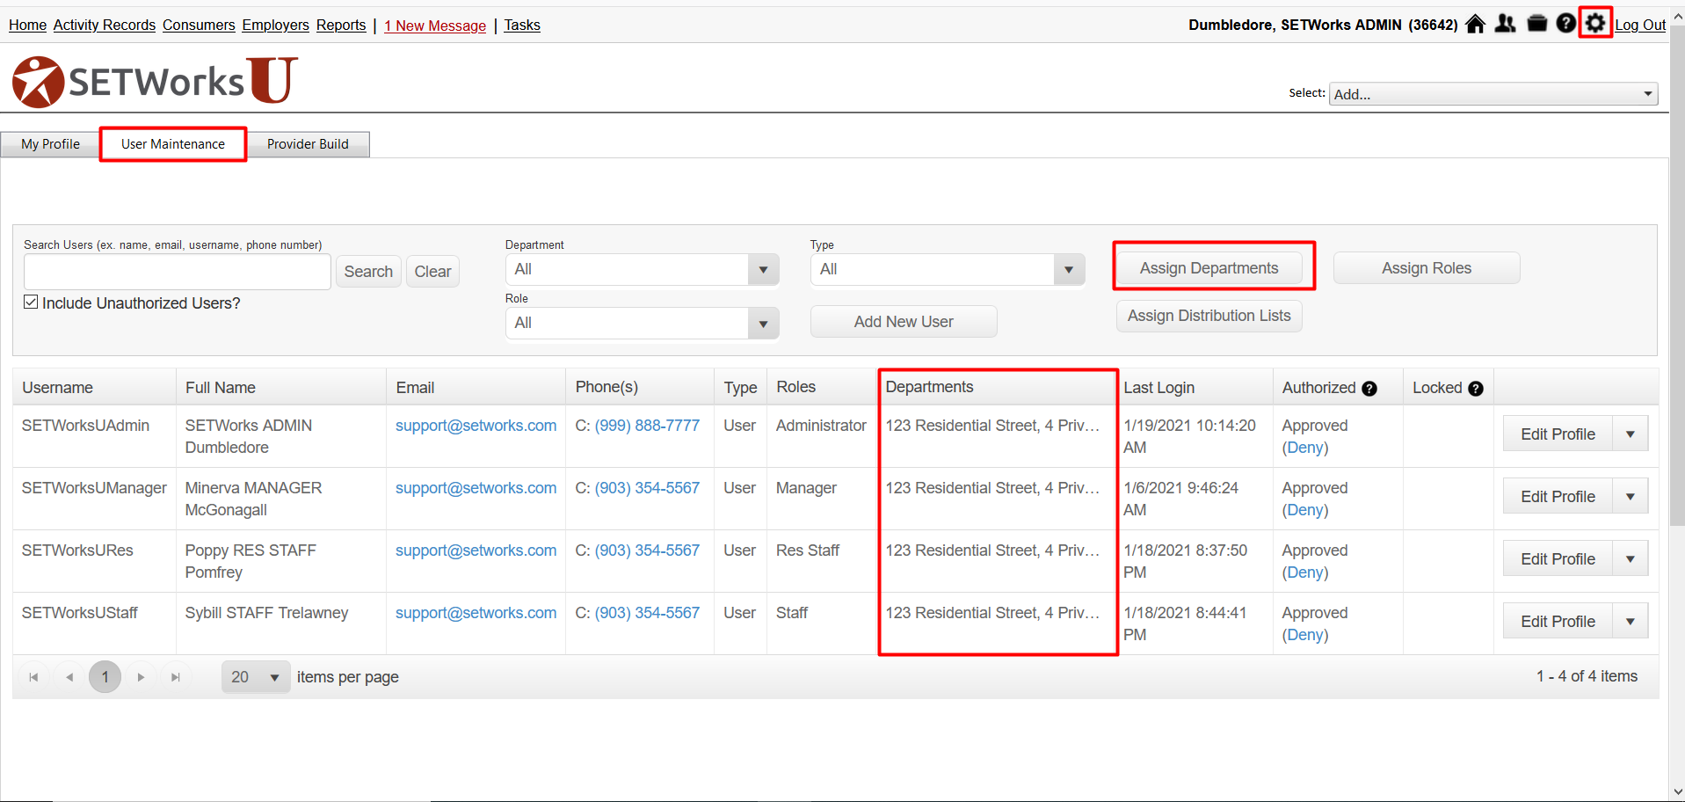
Task: Expand Edit Profile arrow for SETWorksUAdmin
Action: coord(1631,434)
